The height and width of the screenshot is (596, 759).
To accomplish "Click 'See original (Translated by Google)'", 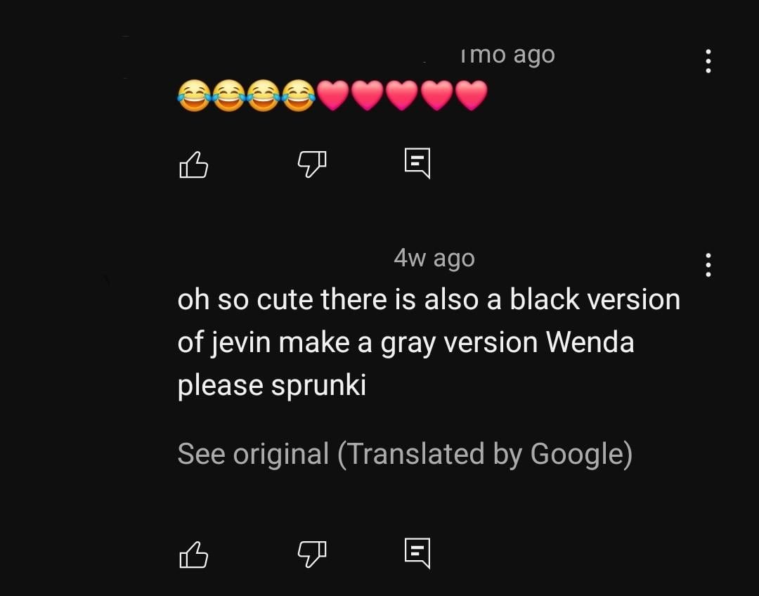I will (x=406, y=455).
